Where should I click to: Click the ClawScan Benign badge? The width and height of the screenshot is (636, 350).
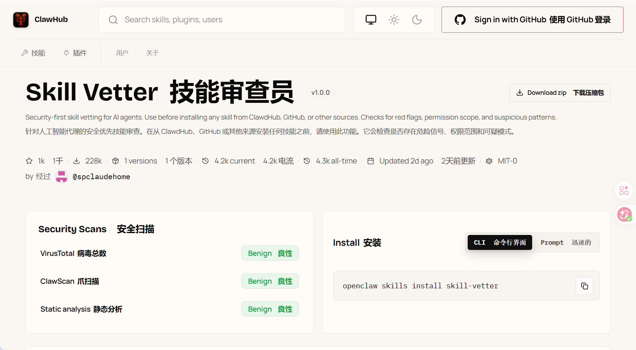click(x=270, y=281)
